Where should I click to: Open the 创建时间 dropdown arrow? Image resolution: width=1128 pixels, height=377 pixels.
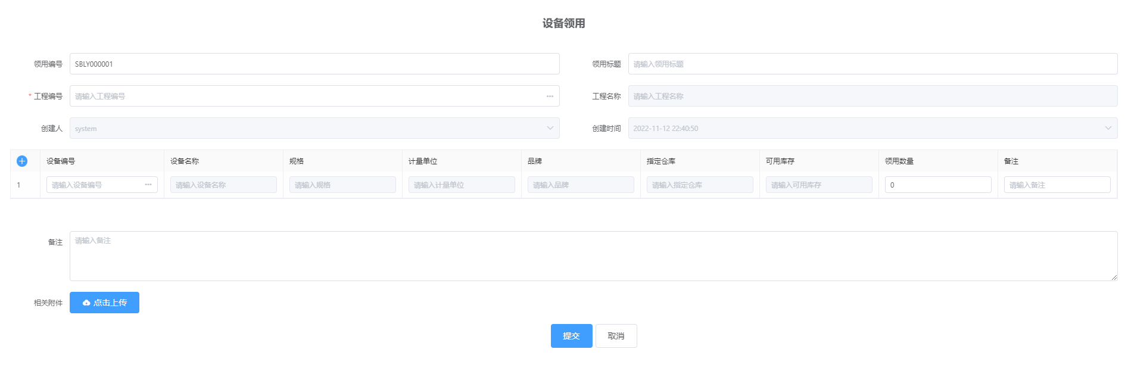click(1108, 128)
